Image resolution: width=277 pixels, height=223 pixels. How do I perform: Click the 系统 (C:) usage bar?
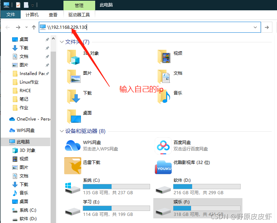click(117, 186)
